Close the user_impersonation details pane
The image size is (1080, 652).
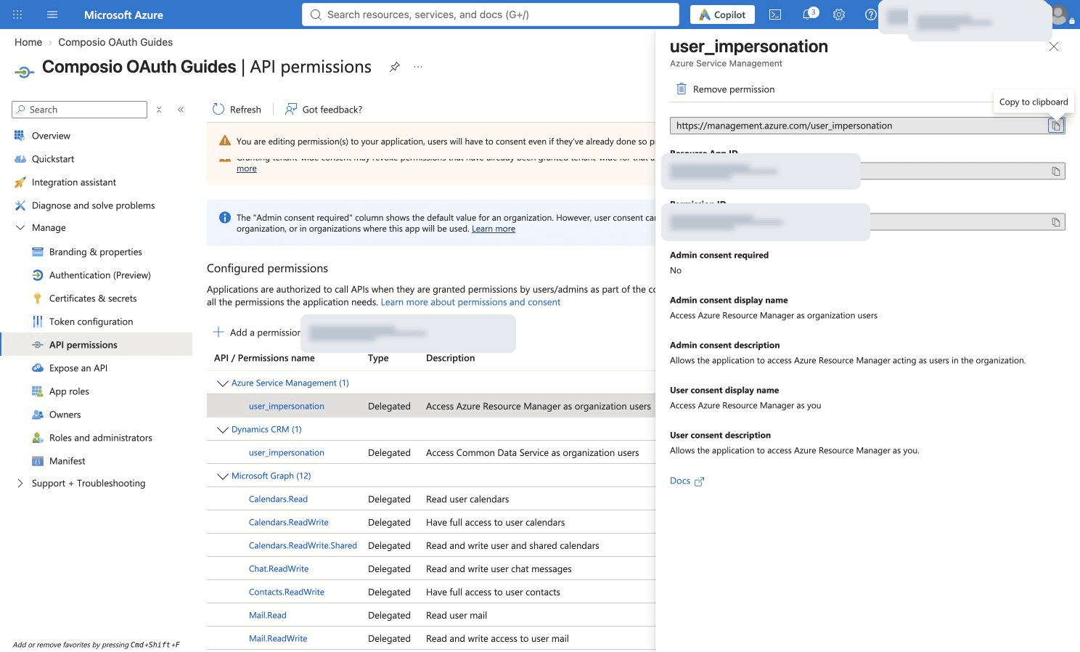pyautogui.click(x=1054, y=46)
